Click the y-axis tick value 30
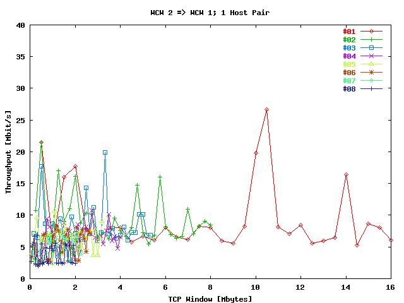Screen dimensions: 404x303 [x=20, y=88]
